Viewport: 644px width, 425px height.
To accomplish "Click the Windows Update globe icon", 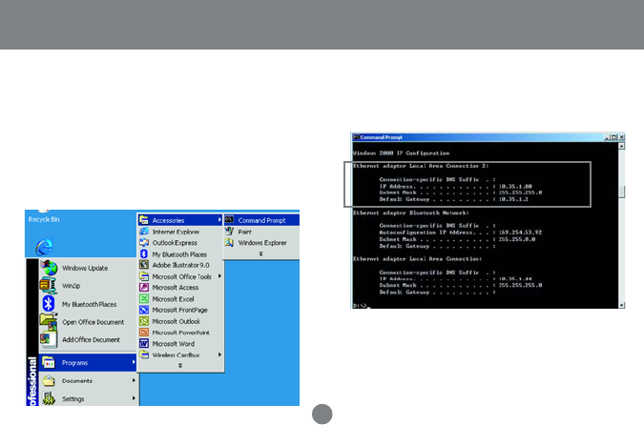I will 49,268.
